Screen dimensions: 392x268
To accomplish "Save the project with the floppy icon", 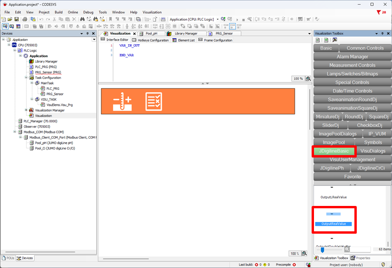I will [16, 19].
